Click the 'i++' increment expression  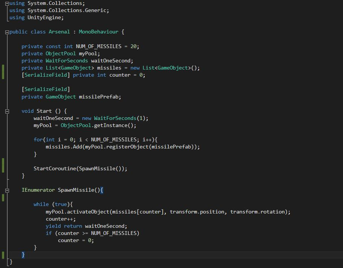coord(147,139)
